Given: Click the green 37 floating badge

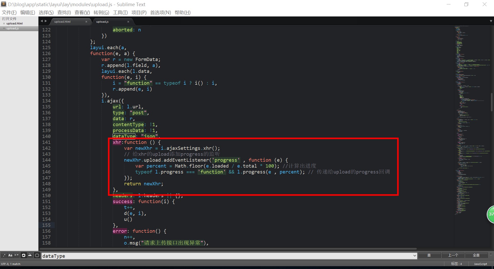Looking at the screenshot, I should coord(490,214).
